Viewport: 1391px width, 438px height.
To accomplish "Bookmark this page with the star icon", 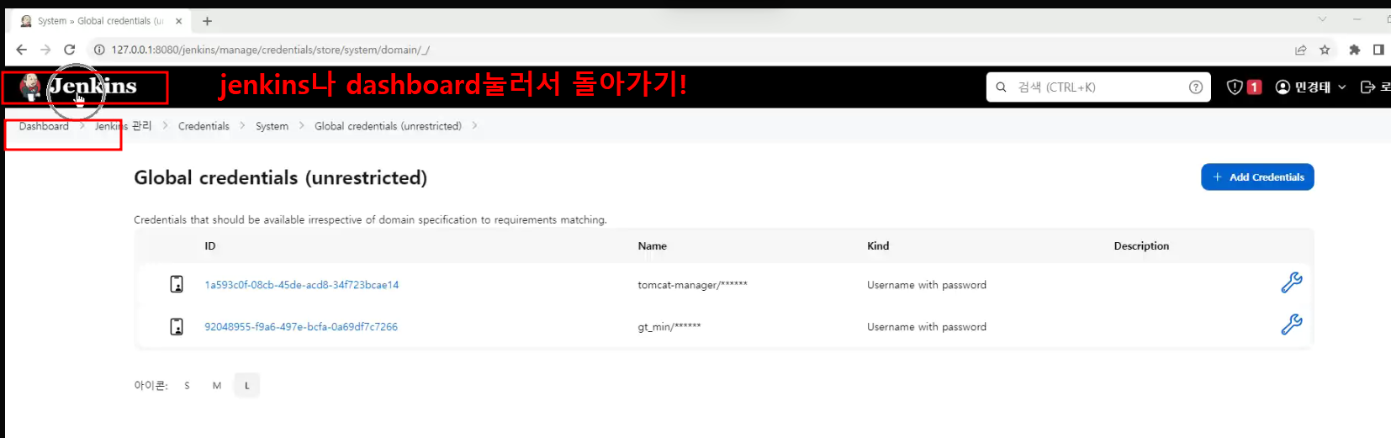I will [x=1325, y=50].
